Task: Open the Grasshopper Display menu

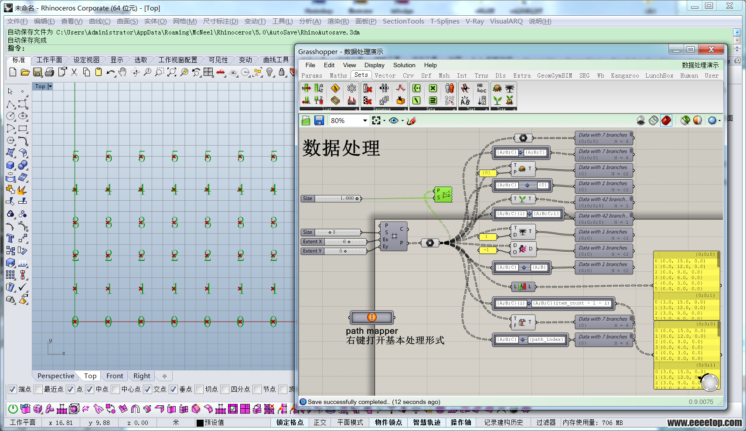Action: pos(375,65)
